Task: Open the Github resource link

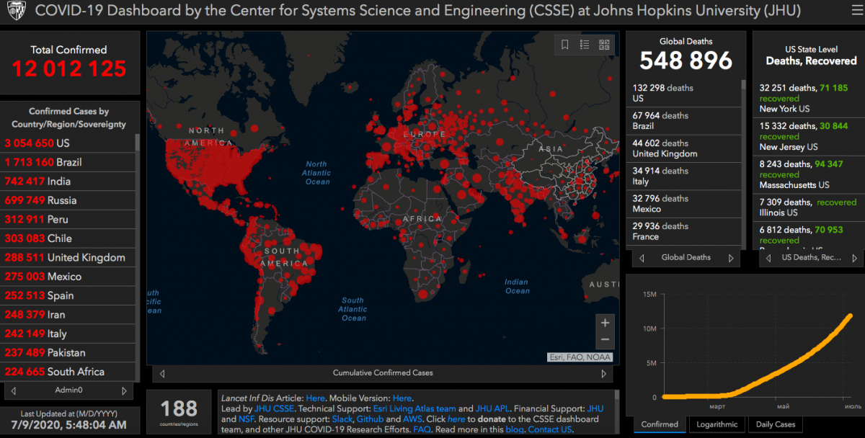Action: (x=370, y=419)
